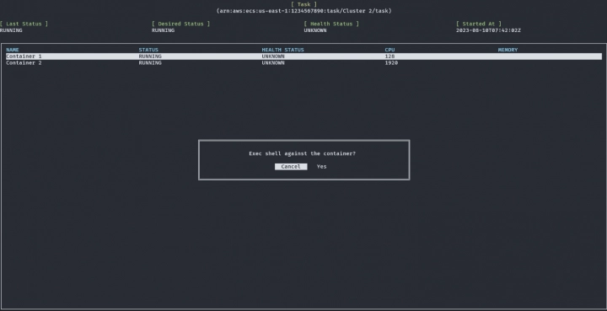Click UNKNOWN value under Health Status header
The image size is (607, 311).
pos(315,30)
